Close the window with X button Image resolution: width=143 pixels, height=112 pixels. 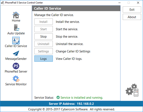point(138,3)
